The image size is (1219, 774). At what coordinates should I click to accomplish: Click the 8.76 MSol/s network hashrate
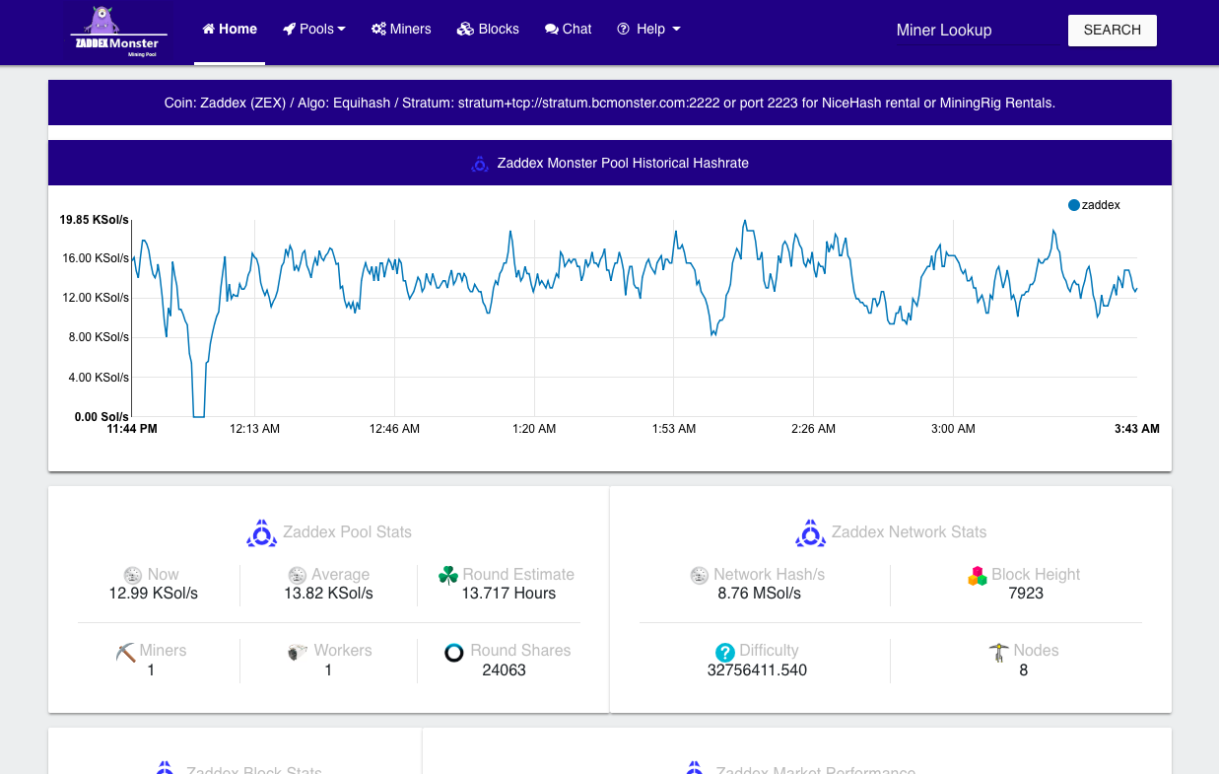759,594
